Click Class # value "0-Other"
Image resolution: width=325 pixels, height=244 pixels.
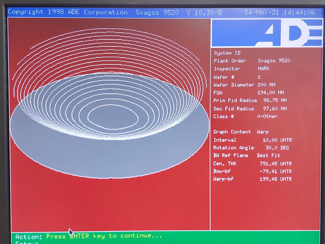pyautogui.click(x=267, y=116)
